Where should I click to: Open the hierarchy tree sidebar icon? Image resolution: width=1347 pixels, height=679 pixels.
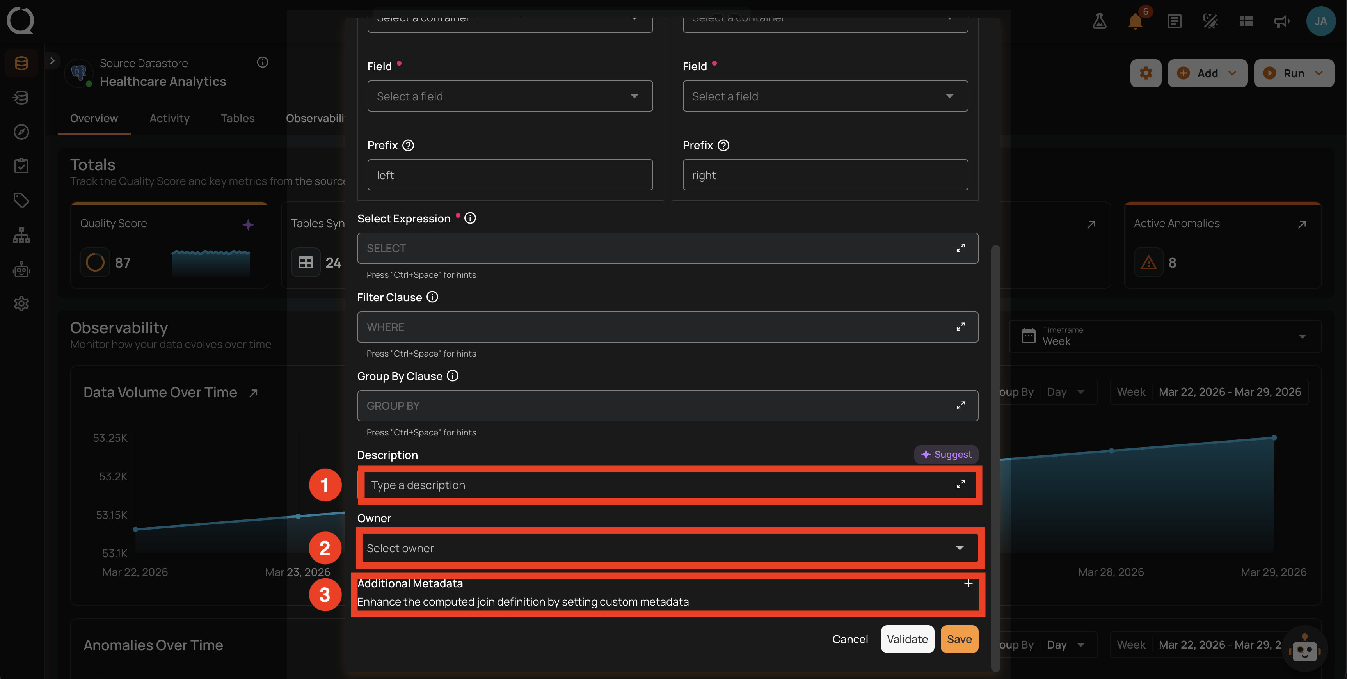pos(21,235)
